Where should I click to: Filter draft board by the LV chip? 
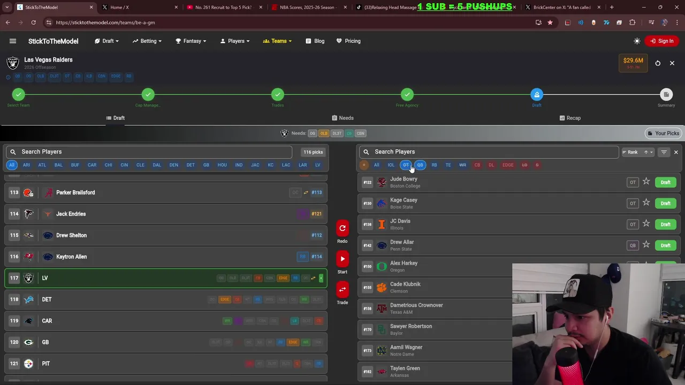tap(318, 165)
